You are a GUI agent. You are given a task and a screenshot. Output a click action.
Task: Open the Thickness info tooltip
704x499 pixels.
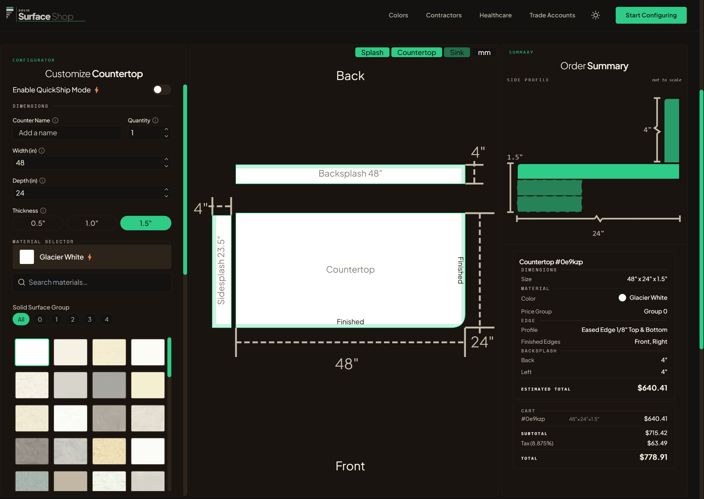tap(43, 211)
